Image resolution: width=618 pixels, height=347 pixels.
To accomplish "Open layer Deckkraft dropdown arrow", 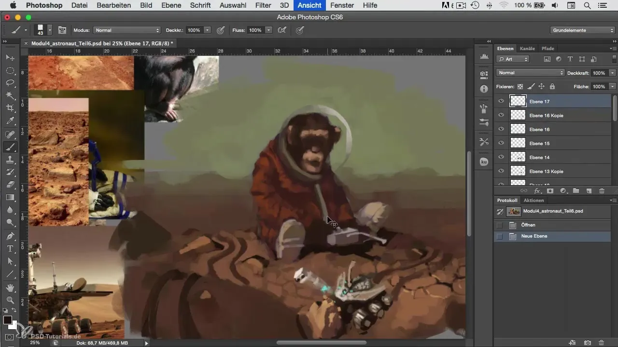I will [x=613, y=73].
